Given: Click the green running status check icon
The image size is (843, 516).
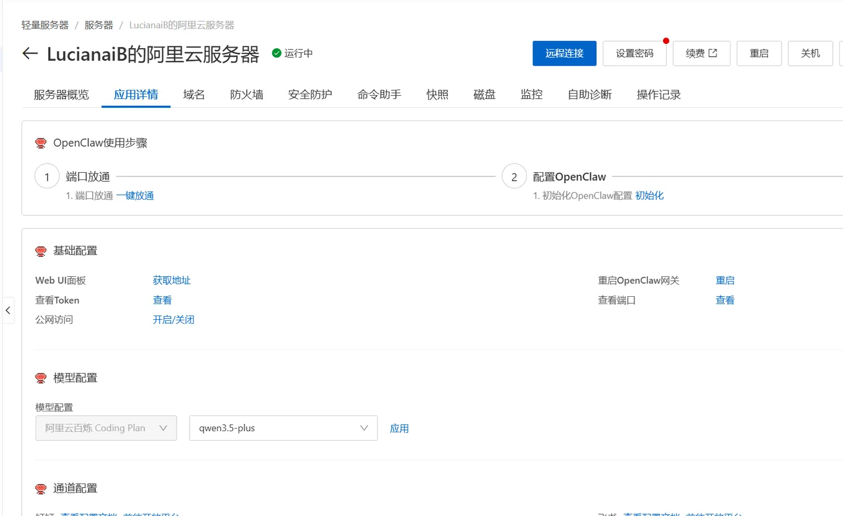Looking at the screenshot, I should 277,53.
